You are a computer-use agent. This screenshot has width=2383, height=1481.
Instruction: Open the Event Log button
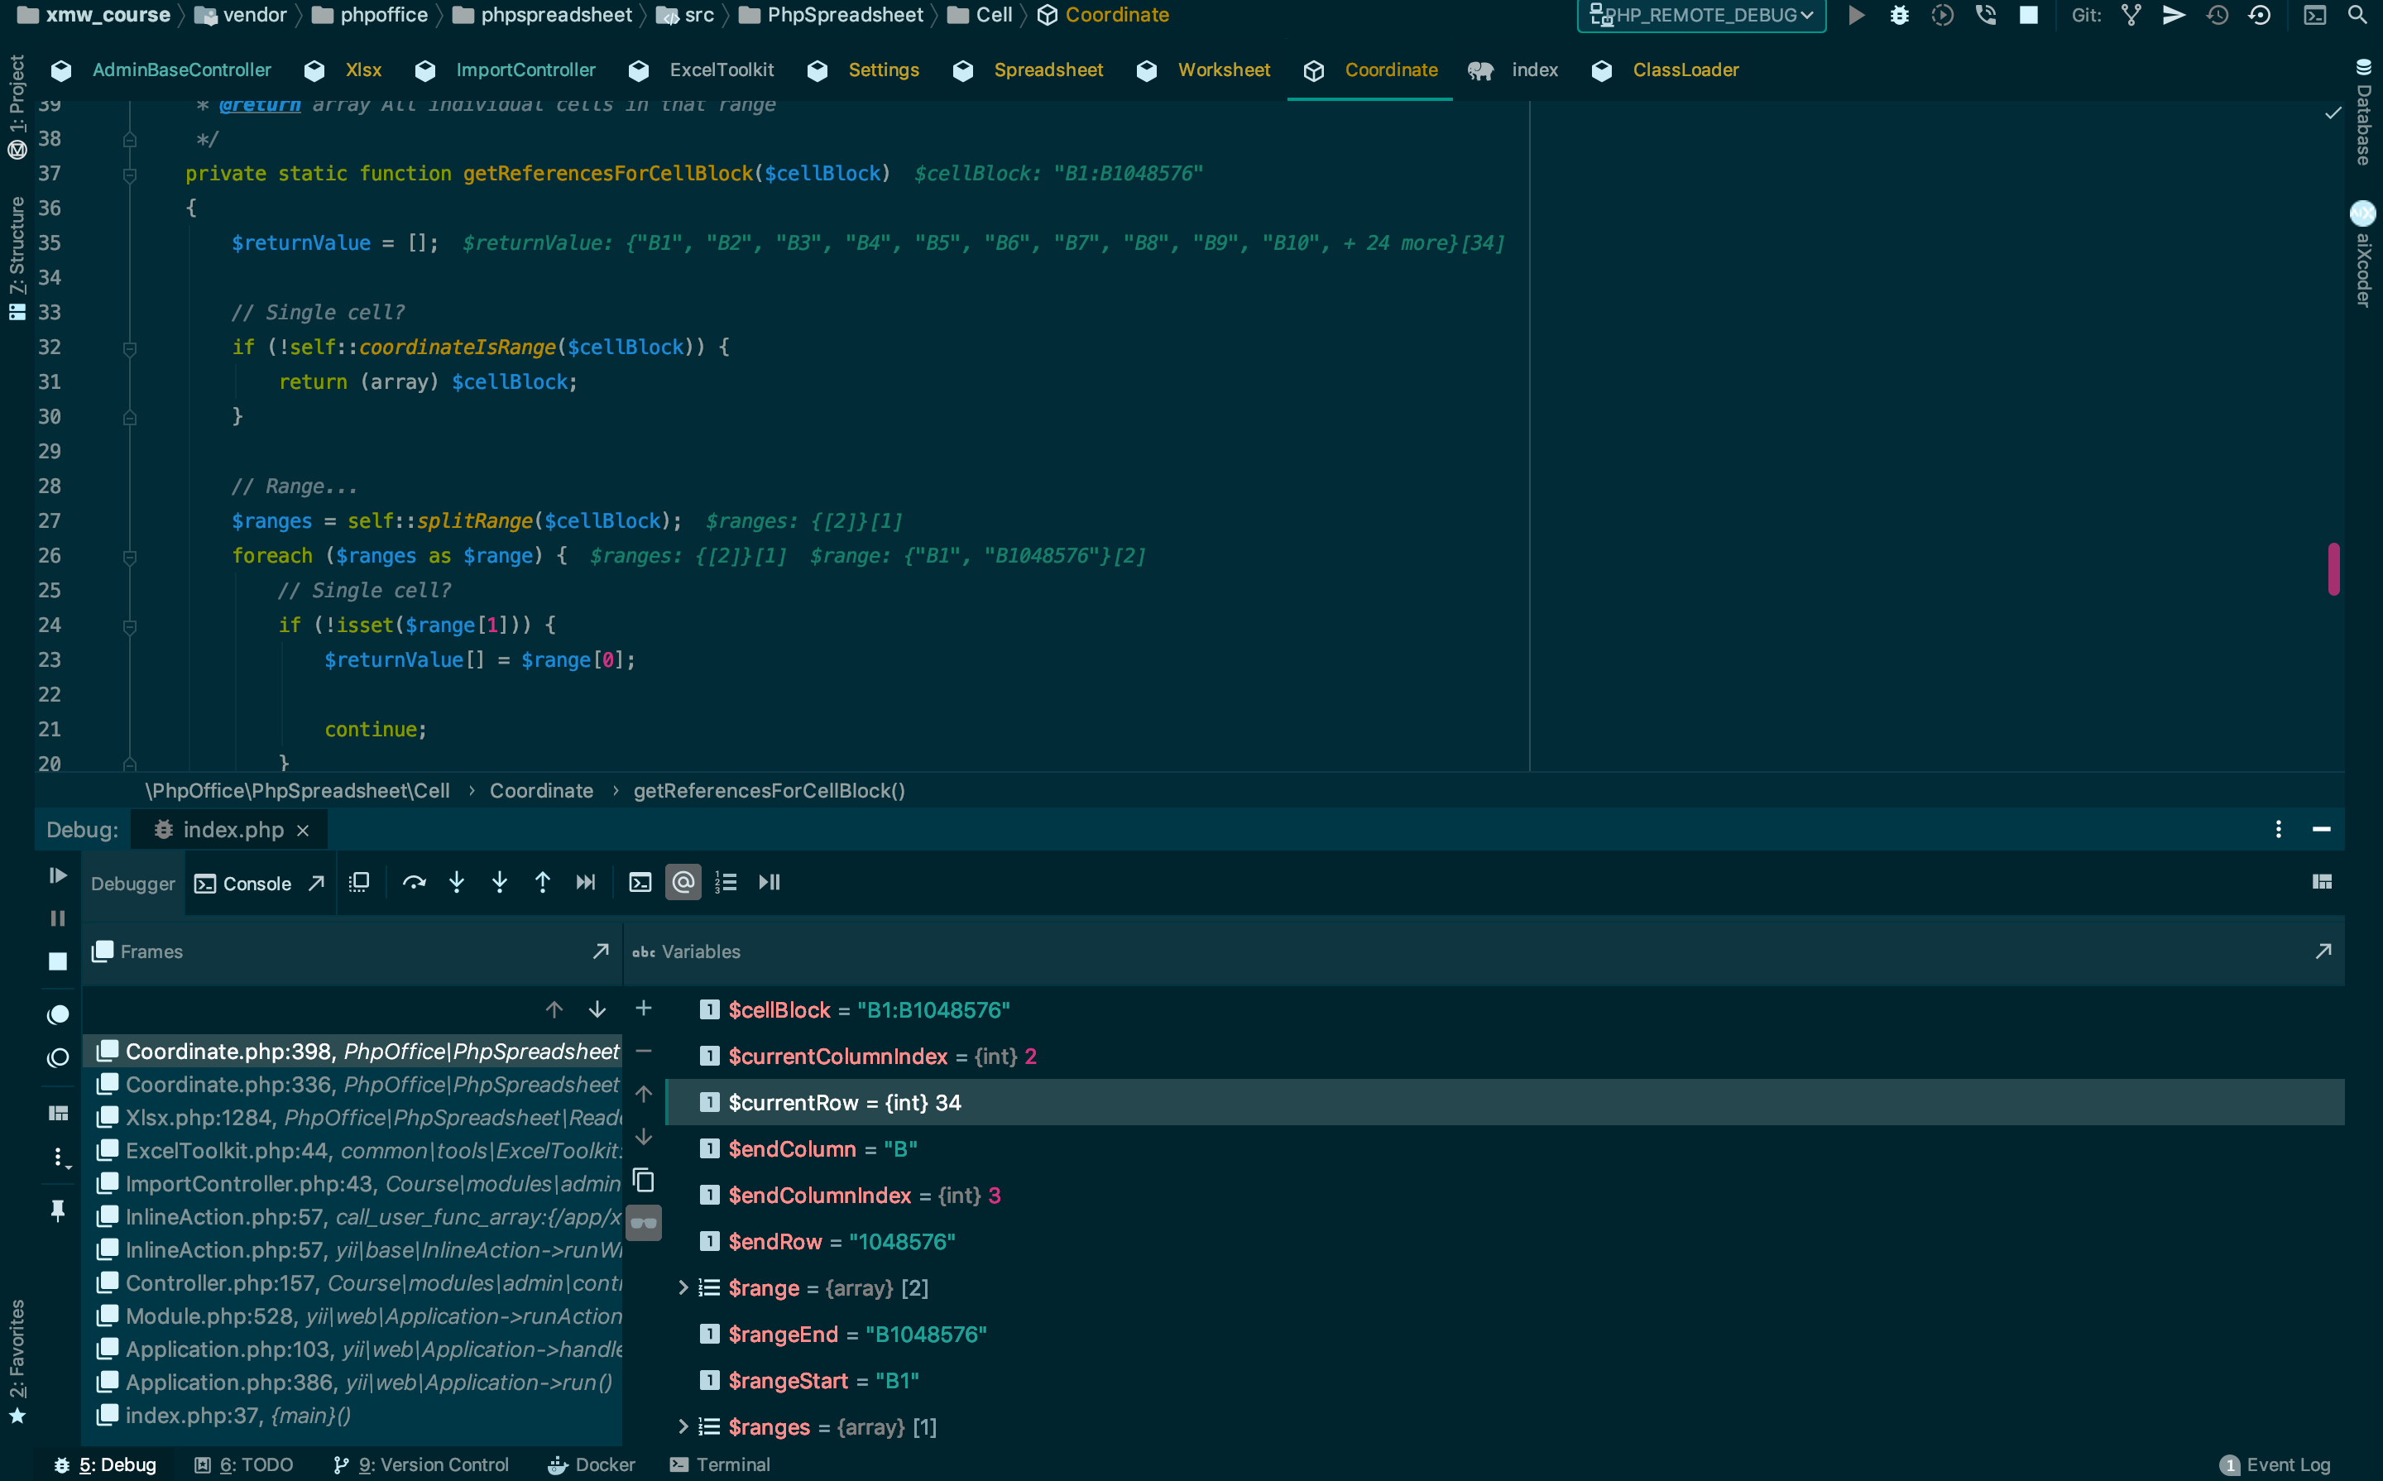click(x=2275, y=1464)
